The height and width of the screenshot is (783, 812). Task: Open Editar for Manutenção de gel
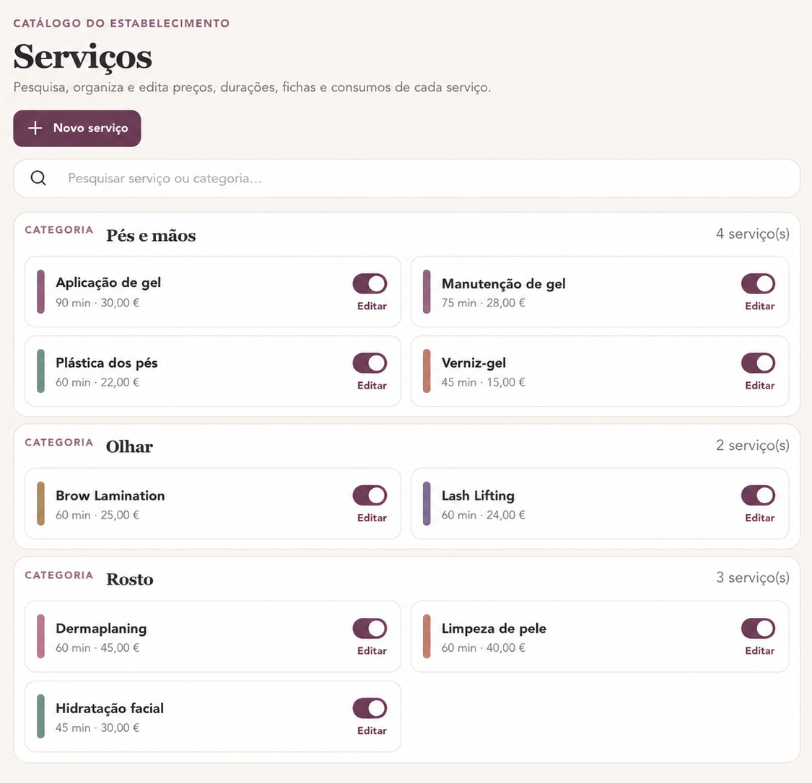click(760, 306)
